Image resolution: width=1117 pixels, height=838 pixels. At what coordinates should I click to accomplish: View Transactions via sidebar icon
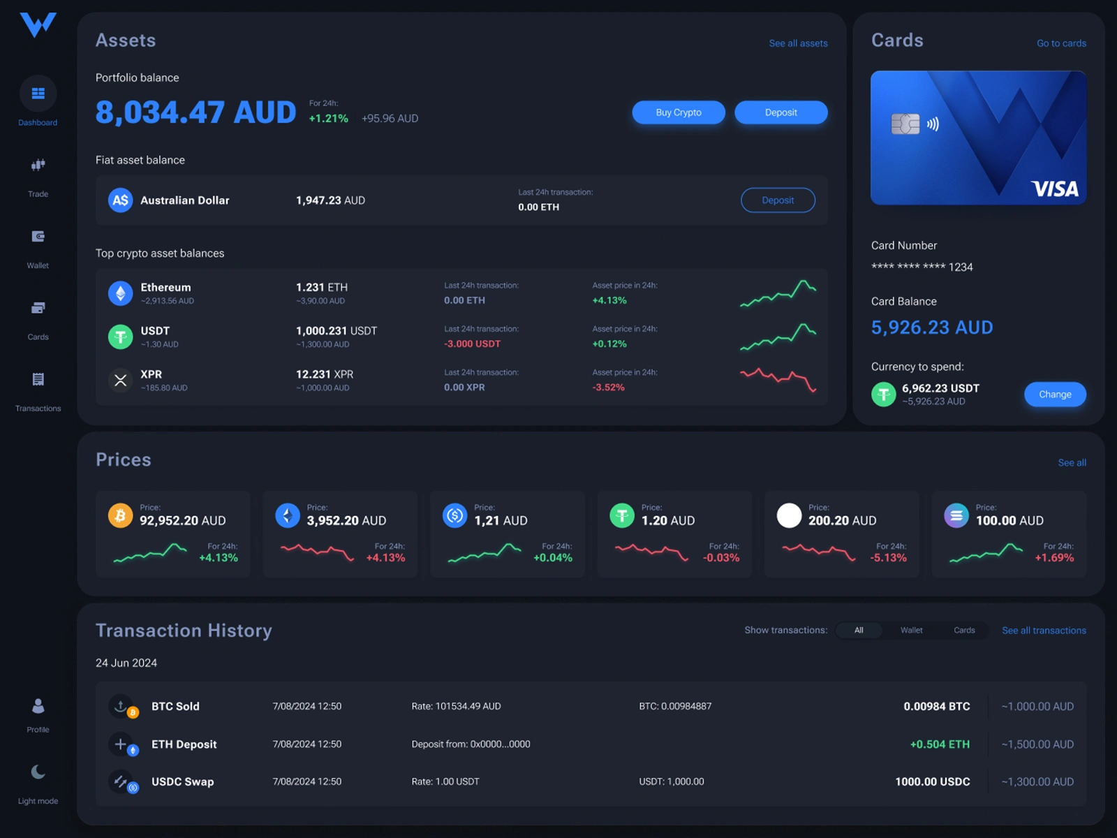click(x=38, y=378)
